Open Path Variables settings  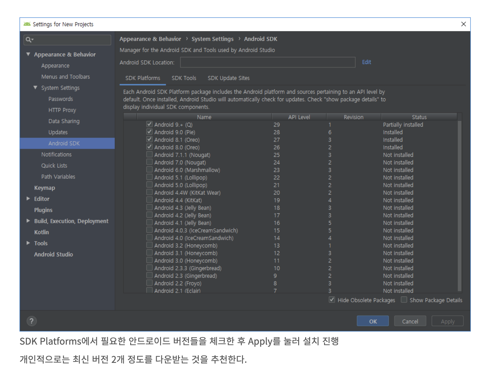58,177
